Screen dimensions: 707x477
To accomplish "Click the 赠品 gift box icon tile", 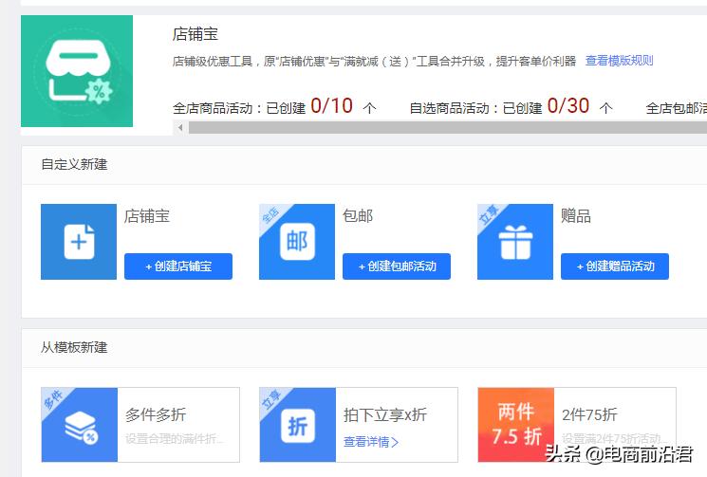I will 515,242.
